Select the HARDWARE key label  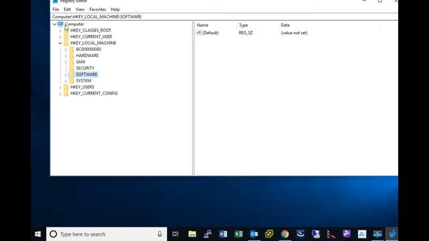coord(87,56)
